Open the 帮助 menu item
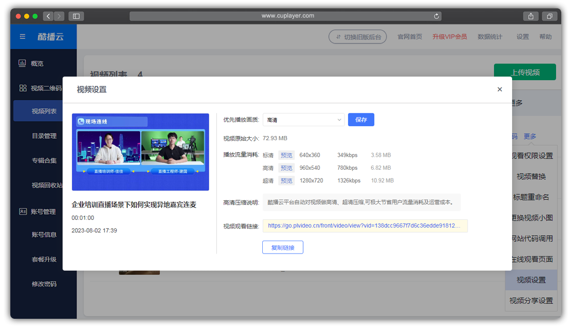This screenshot has width=569, height=327. [546, 37]
